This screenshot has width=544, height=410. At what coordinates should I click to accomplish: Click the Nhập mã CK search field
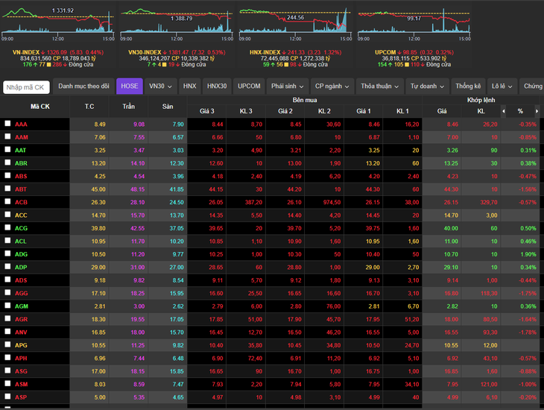(26, 87)
